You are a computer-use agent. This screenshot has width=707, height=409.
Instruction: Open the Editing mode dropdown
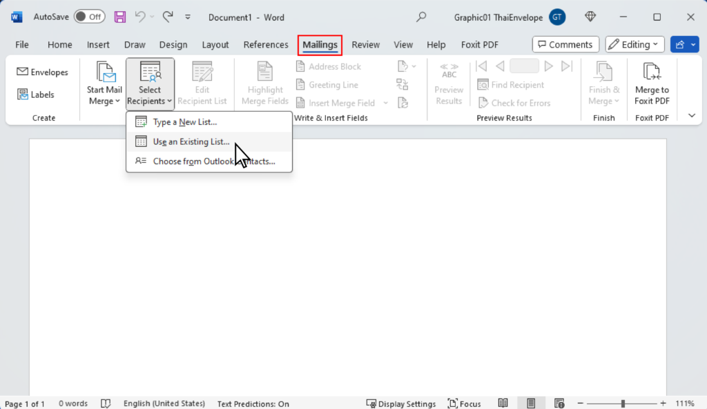[x=635, y=44]
